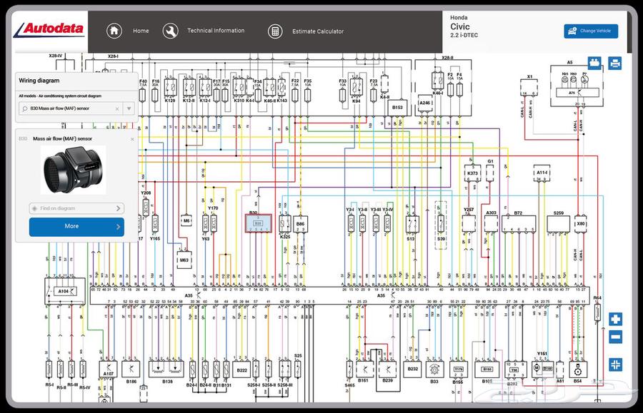Viewport: 643px width, 413px height.
Task: Click the Estimate Calculator icon
Action: tap(274, 31)
